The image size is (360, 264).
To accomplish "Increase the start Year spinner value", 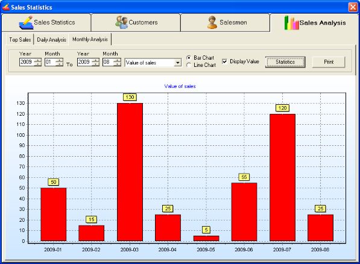I will click(x=37, y=60).
